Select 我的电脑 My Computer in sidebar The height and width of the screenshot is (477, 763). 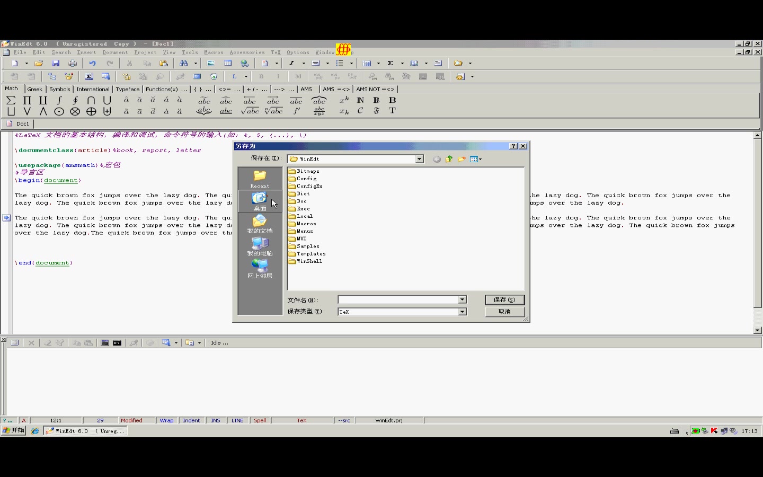click(260, 246)
